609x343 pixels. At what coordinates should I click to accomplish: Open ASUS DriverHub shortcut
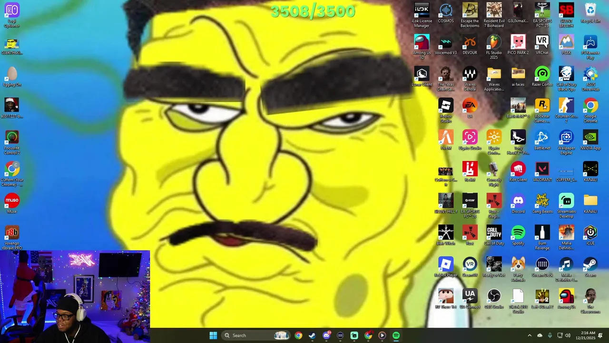590,79
